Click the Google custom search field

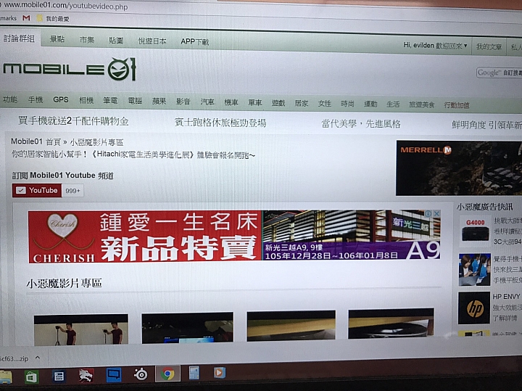click(x=500, y=73)
